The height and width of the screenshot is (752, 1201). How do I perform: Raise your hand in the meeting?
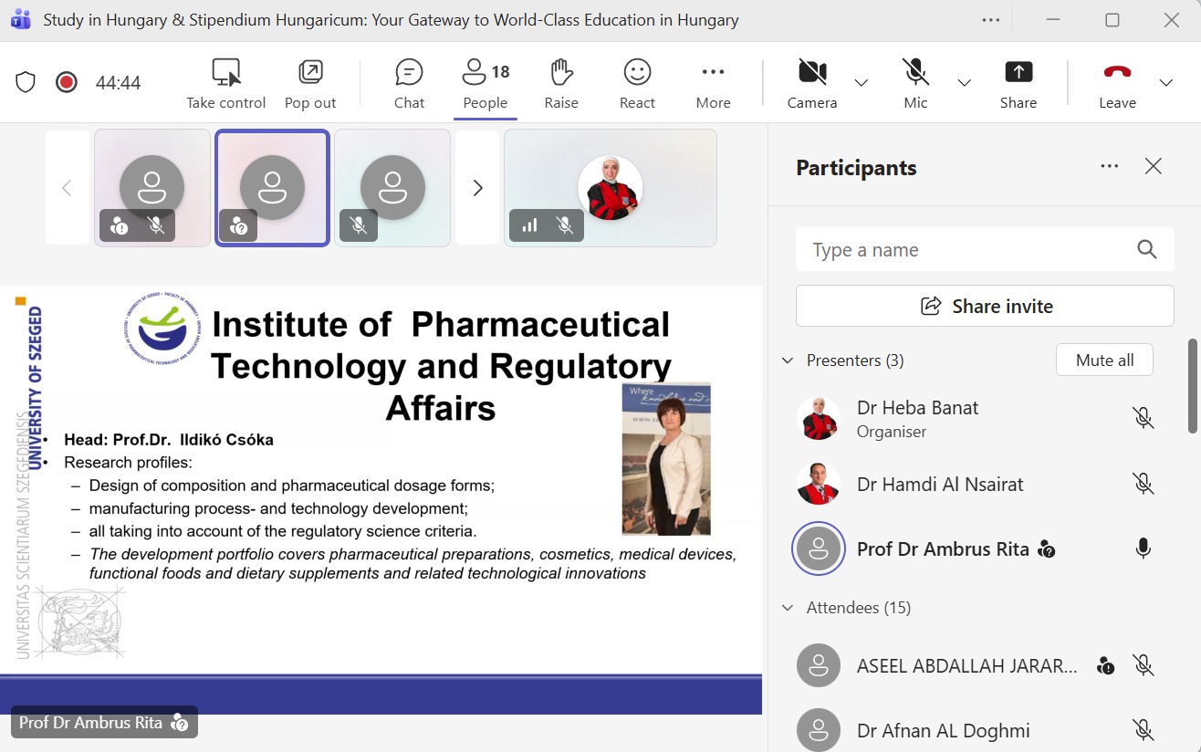561,83
